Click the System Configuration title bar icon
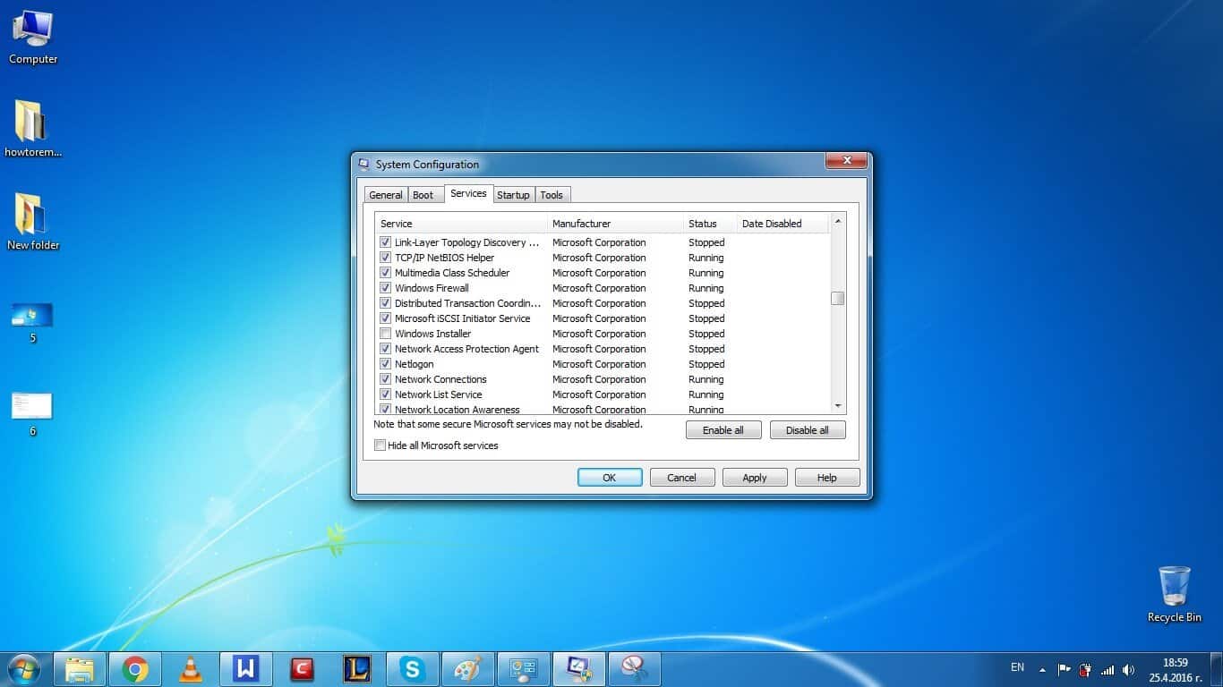This screenshot has width=1223, height=687. [363, 165]
